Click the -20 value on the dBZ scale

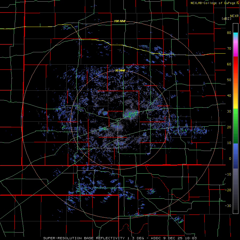(x=228, y=190)
